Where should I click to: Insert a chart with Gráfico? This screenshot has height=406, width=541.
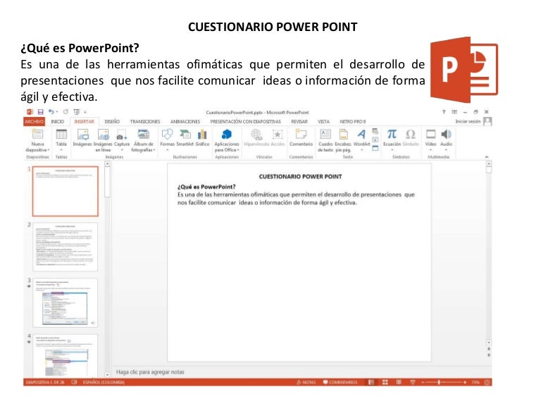pyautogui.click(x=202, y=135)
